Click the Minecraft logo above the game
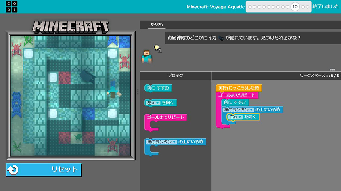Image resolution: width=341 pixels, height=191 pixels. click(x=70, y=27)
